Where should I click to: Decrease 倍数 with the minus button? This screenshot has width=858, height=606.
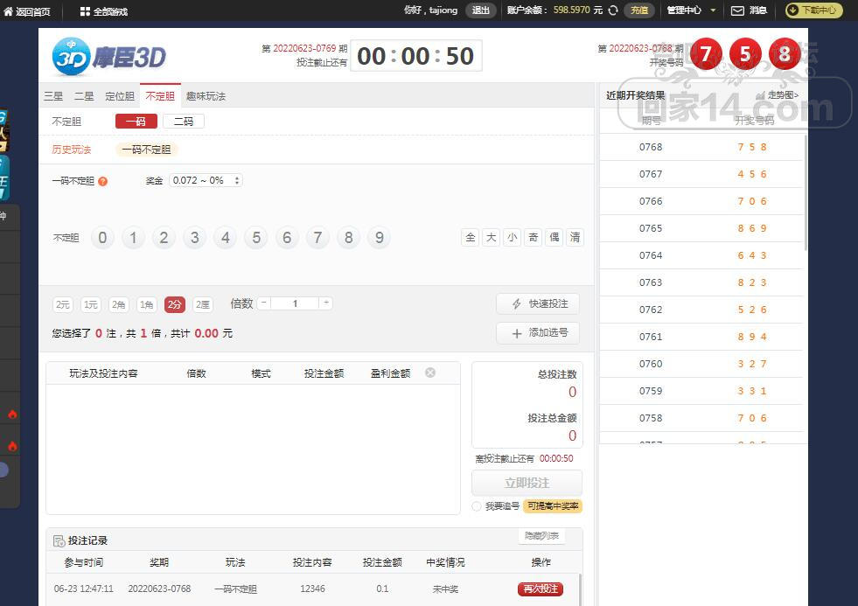264,303
